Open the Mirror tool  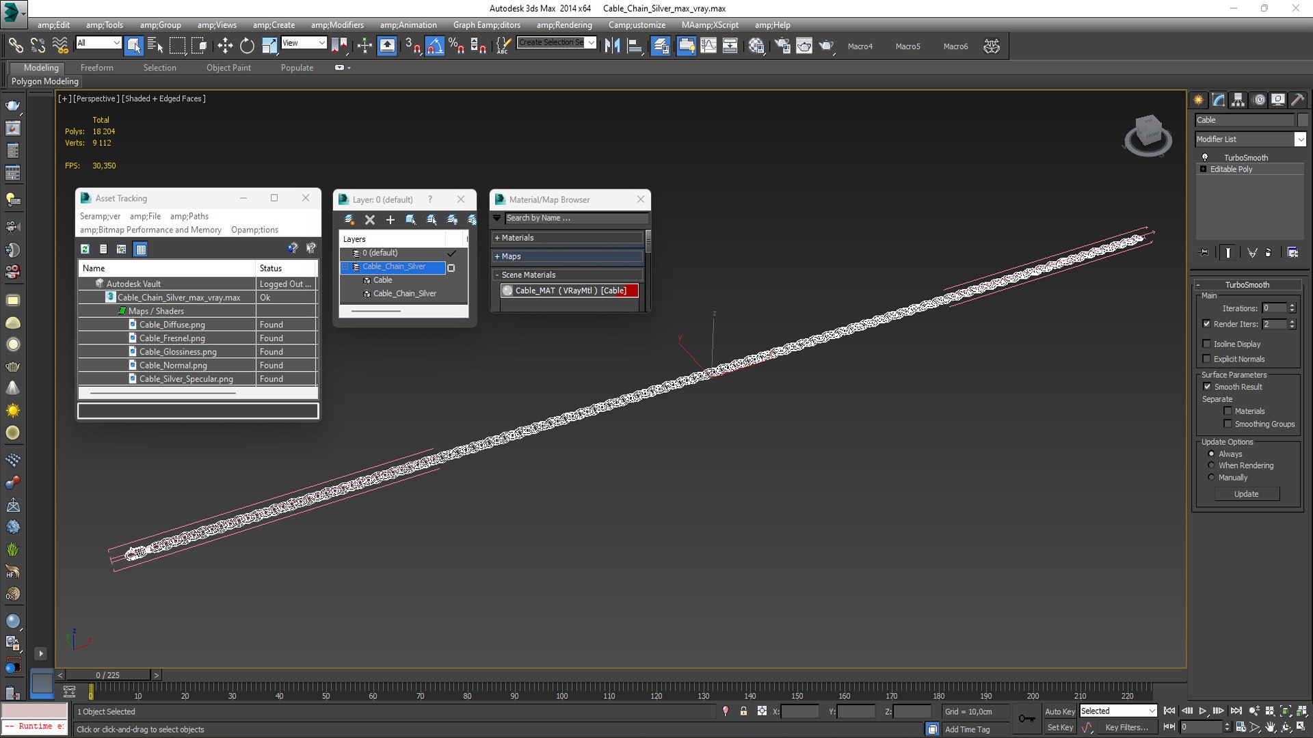pyautogui.click(x=612, y=46)
